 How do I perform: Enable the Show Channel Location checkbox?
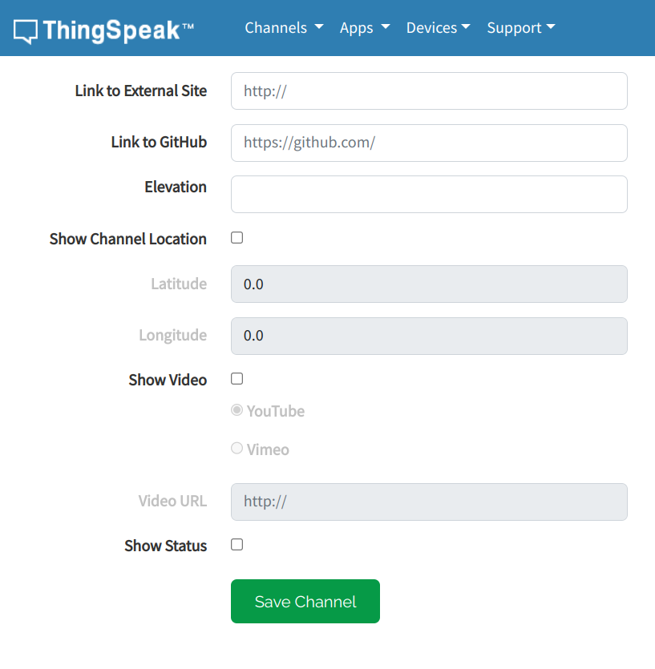pyautogui.click(x=237, y=238)
